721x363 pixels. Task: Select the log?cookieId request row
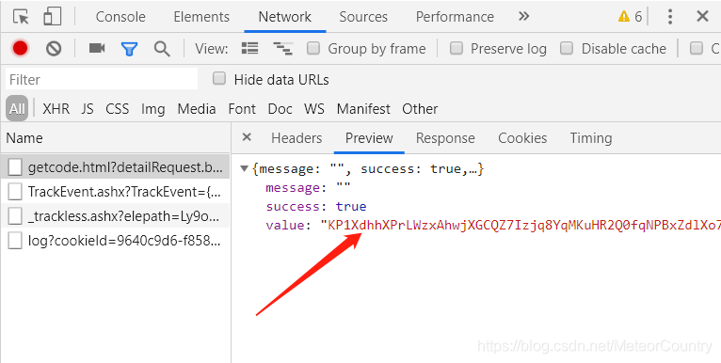click(x=115, y=241)
